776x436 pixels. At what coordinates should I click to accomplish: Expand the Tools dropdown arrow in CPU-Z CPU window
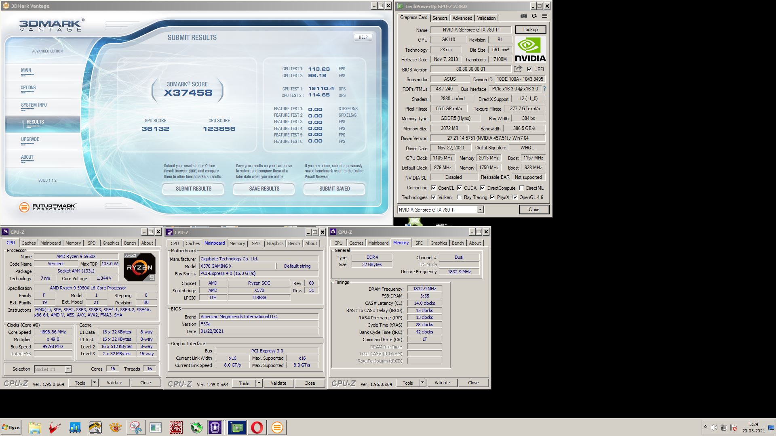pyautogui.click(x=95, y=382)
